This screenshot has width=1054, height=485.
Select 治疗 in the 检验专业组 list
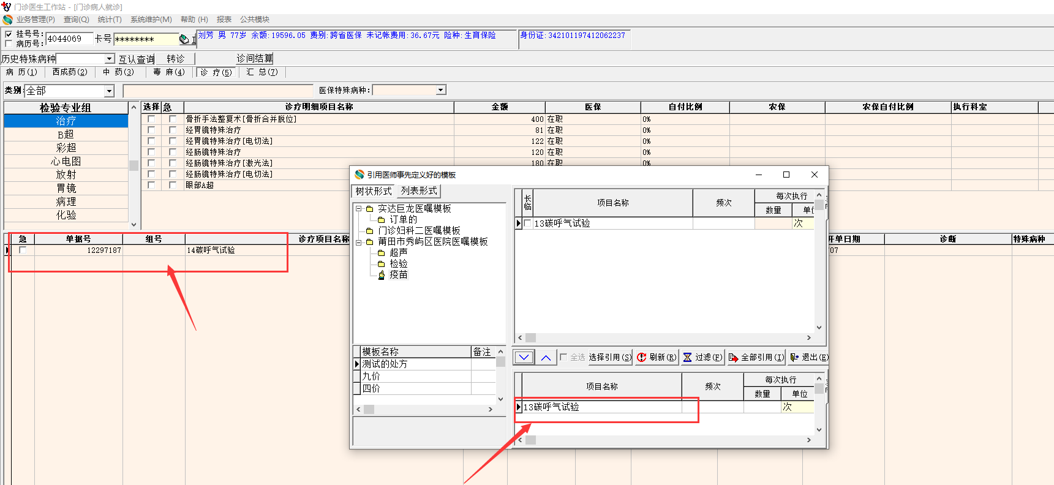[66, 121]
